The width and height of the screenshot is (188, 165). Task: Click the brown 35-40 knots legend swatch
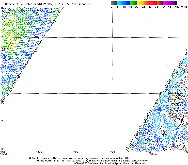pos(160,3)
